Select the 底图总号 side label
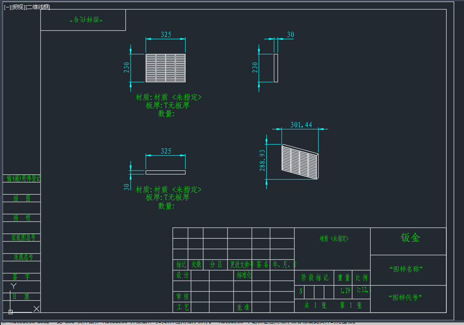The width and height of the screenshot is (464, 325). (x=23, y=257)
